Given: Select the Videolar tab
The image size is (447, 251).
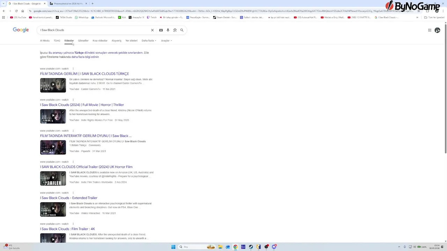Looking at the screenshot, I should (x=69, y=40).
